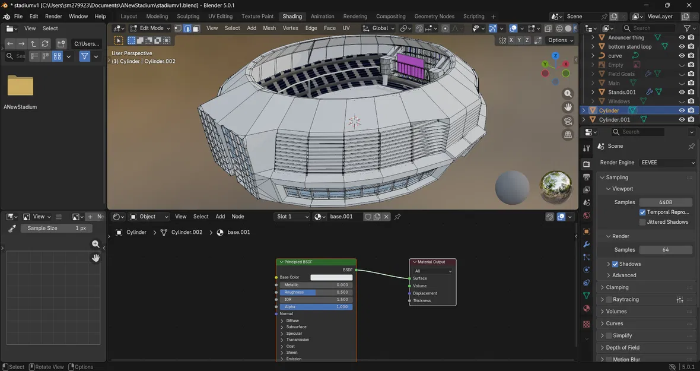Click the viewport Options button
Screen dimensions: 700x371
[x=561, y=40]
